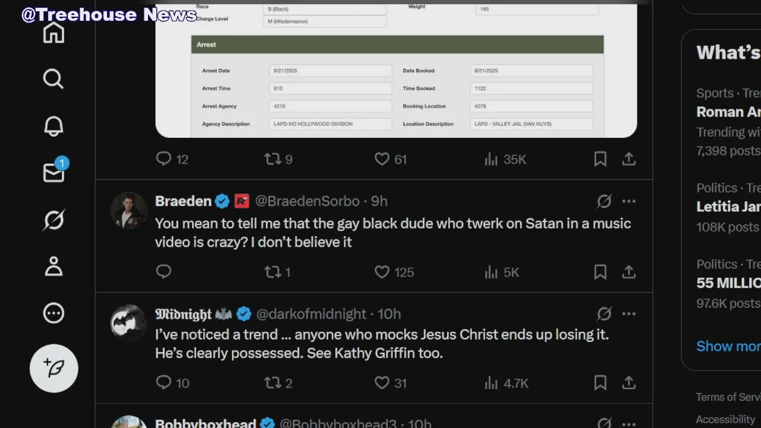Open Grok icon in left sidebar
Image resolution: width=761 pixels, height=428 pixels.
pos(54,220)
